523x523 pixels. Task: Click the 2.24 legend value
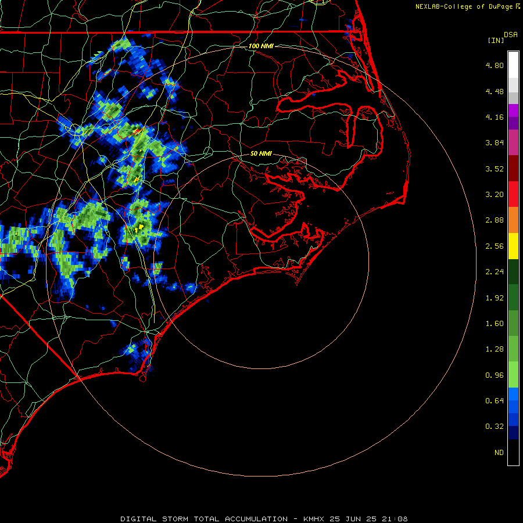tap(495, 272)
